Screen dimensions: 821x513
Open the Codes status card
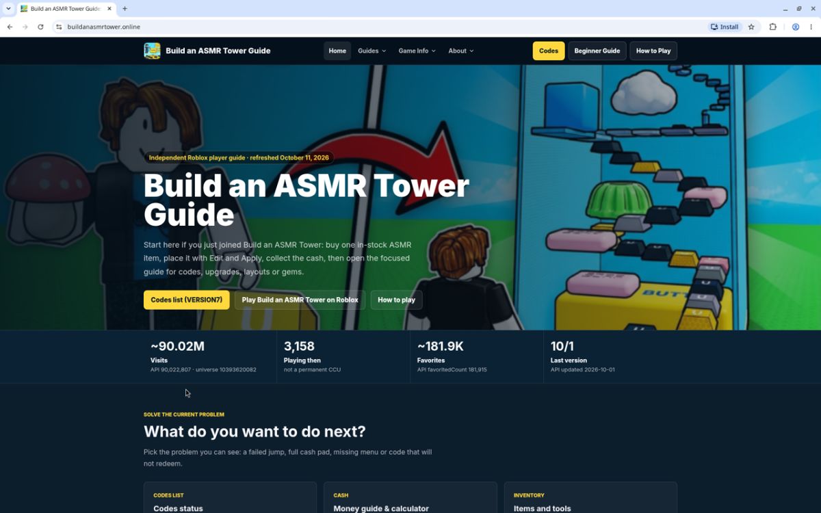click(230, 497)
